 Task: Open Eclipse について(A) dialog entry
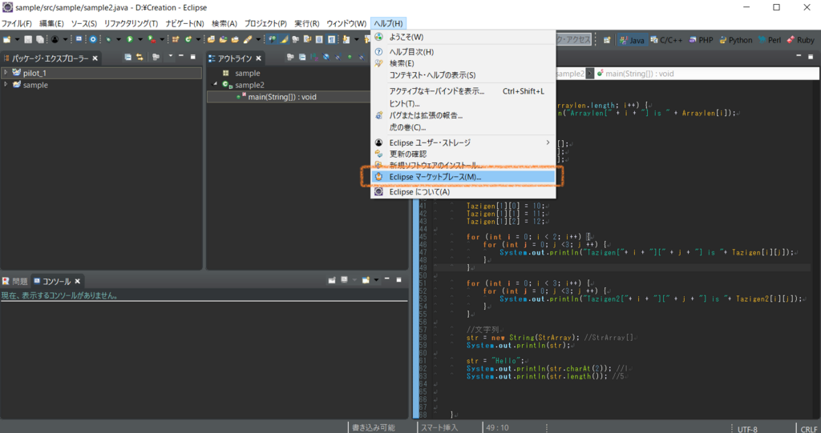(x=463, y=192)
